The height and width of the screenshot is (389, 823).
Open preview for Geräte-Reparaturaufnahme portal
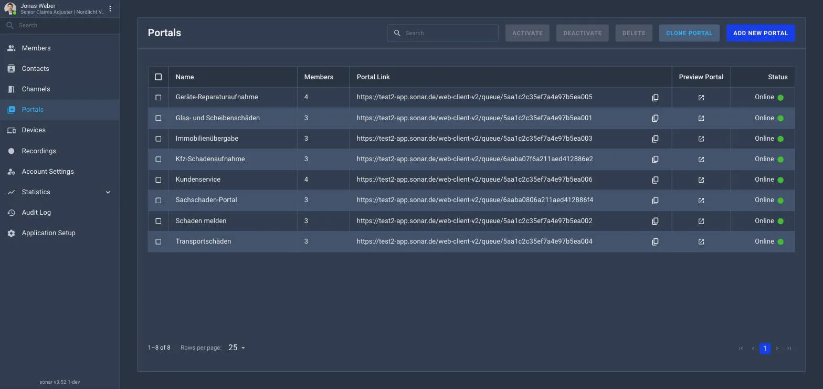pos(701,98)
